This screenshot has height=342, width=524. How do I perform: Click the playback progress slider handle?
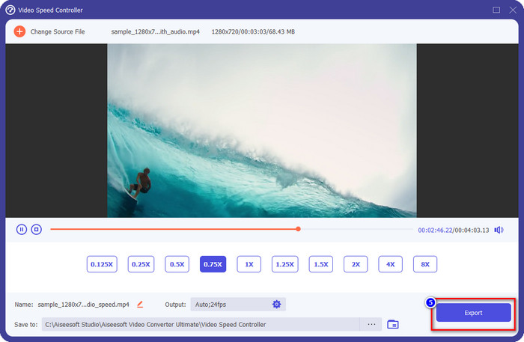click(x=298, y=229)
